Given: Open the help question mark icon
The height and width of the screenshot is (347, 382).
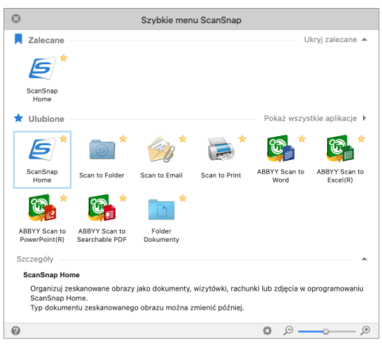Looking at the screenshot, I should tap(16, 330).
